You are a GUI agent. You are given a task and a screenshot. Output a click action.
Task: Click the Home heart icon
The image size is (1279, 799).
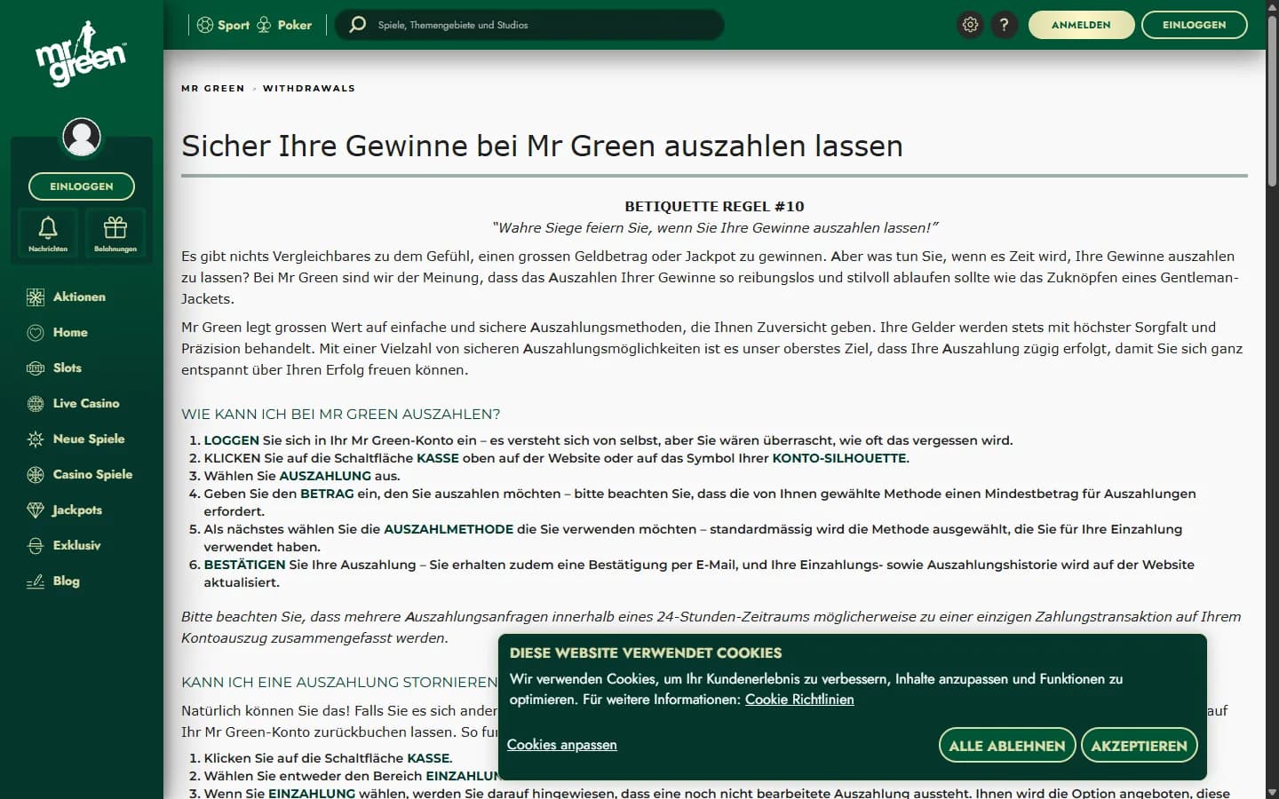36,333
